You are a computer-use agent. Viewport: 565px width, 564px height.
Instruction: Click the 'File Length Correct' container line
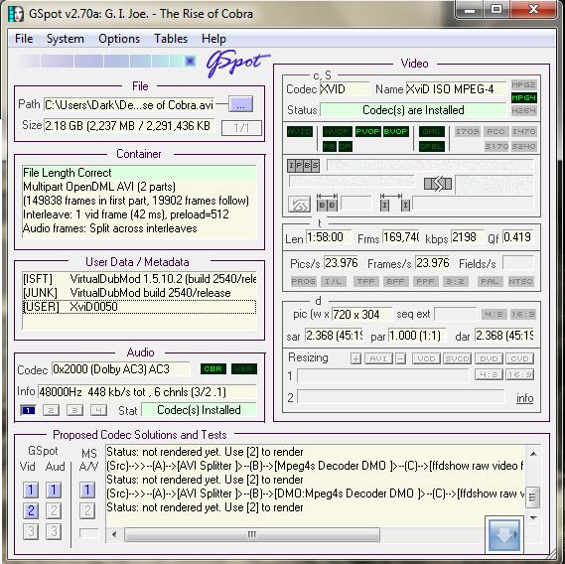[139, 173]
